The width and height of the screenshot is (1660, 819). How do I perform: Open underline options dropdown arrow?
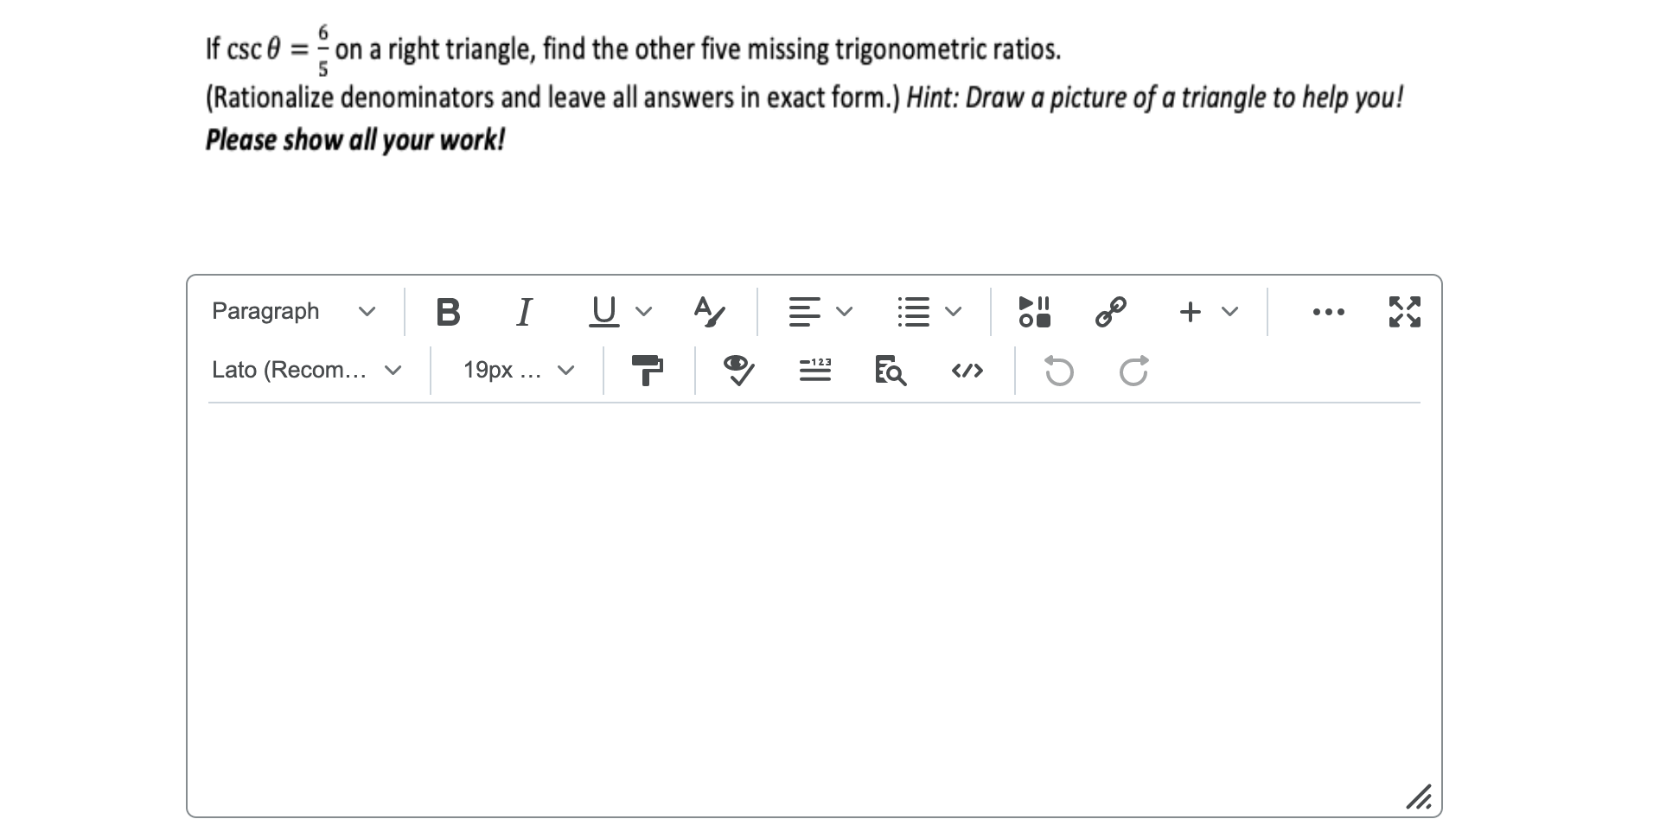tap(644, 311)
